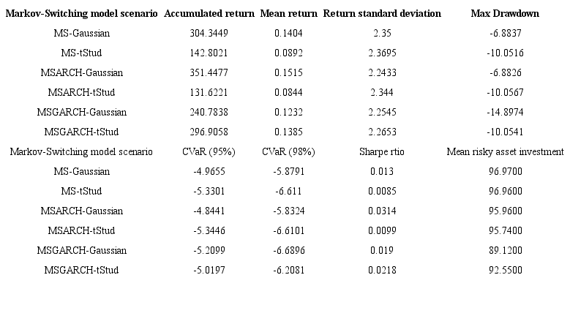Click the MSGARCH-tStud label in first table
Image resolution: width=570 pixels, height=324 pixels.
coord(81,132)
